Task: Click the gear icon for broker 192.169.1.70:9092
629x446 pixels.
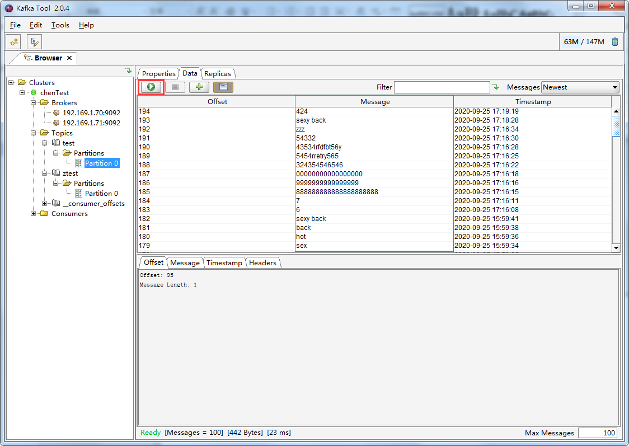Action: [56, 112]
